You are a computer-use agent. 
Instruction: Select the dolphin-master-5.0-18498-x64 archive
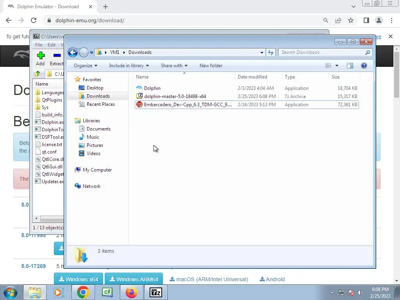(x=247, y=96)
